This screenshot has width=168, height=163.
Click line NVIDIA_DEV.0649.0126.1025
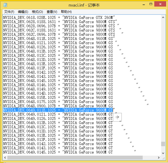pos(61,119)
